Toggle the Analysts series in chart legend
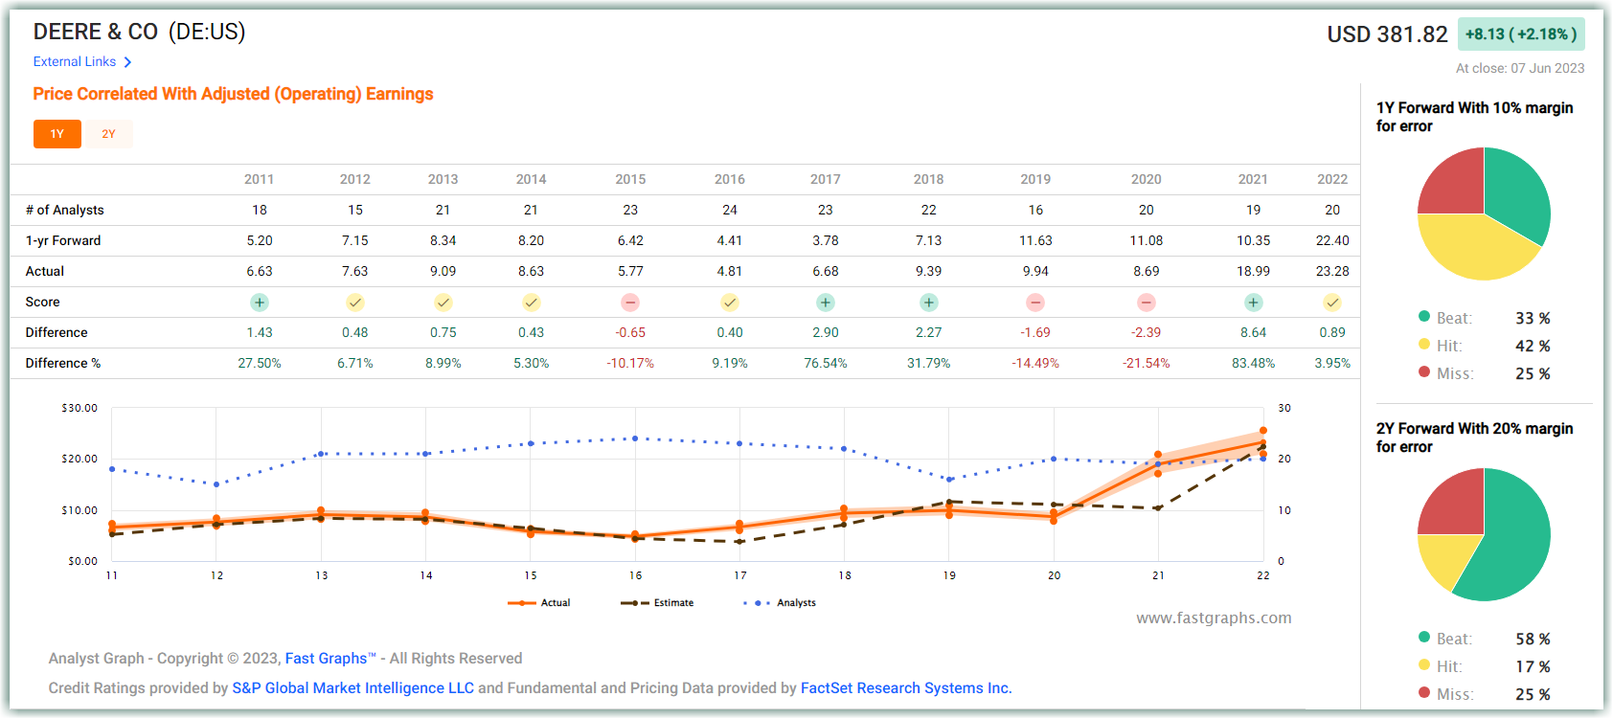The image size is (1613, 719). click(780, 603)
